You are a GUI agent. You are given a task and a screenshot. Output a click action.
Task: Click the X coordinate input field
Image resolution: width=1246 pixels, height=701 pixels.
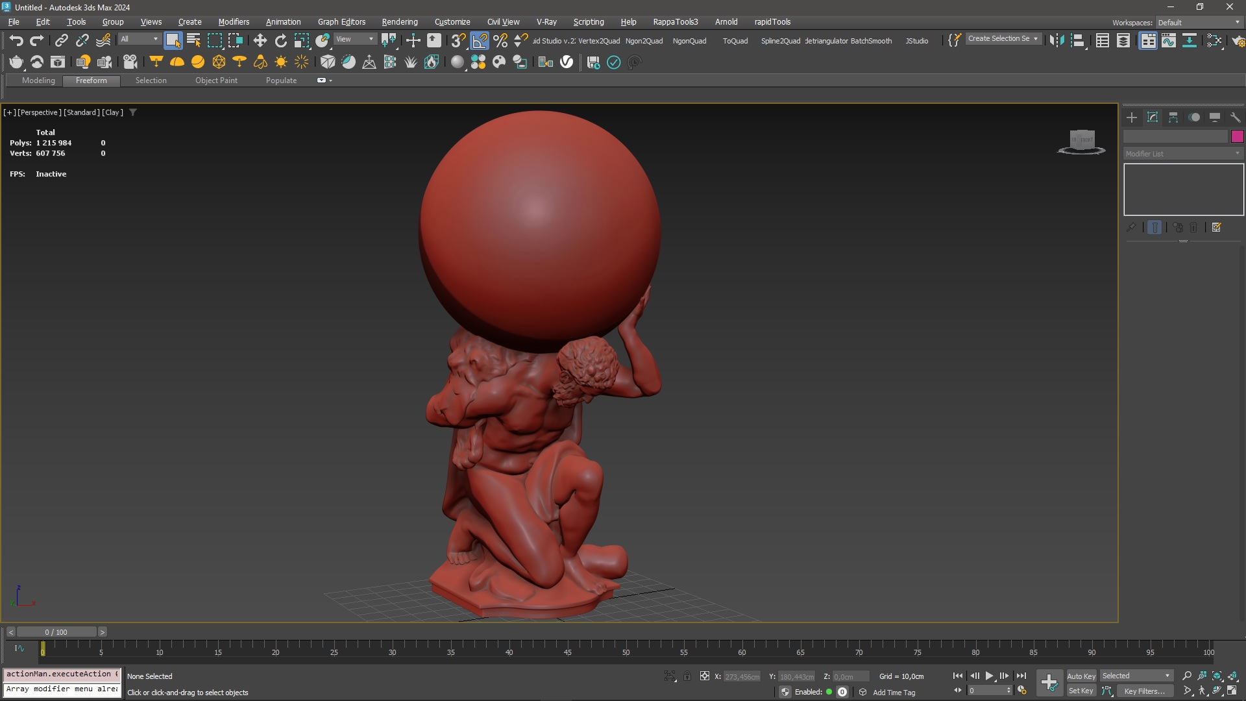(742, 676)
